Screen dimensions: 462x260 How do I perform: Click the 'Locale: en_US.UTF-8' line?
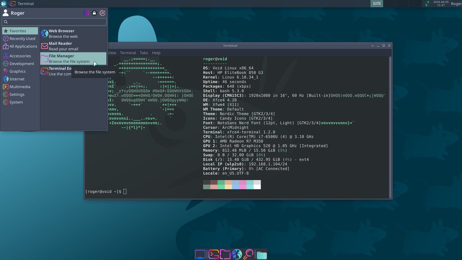226,173
